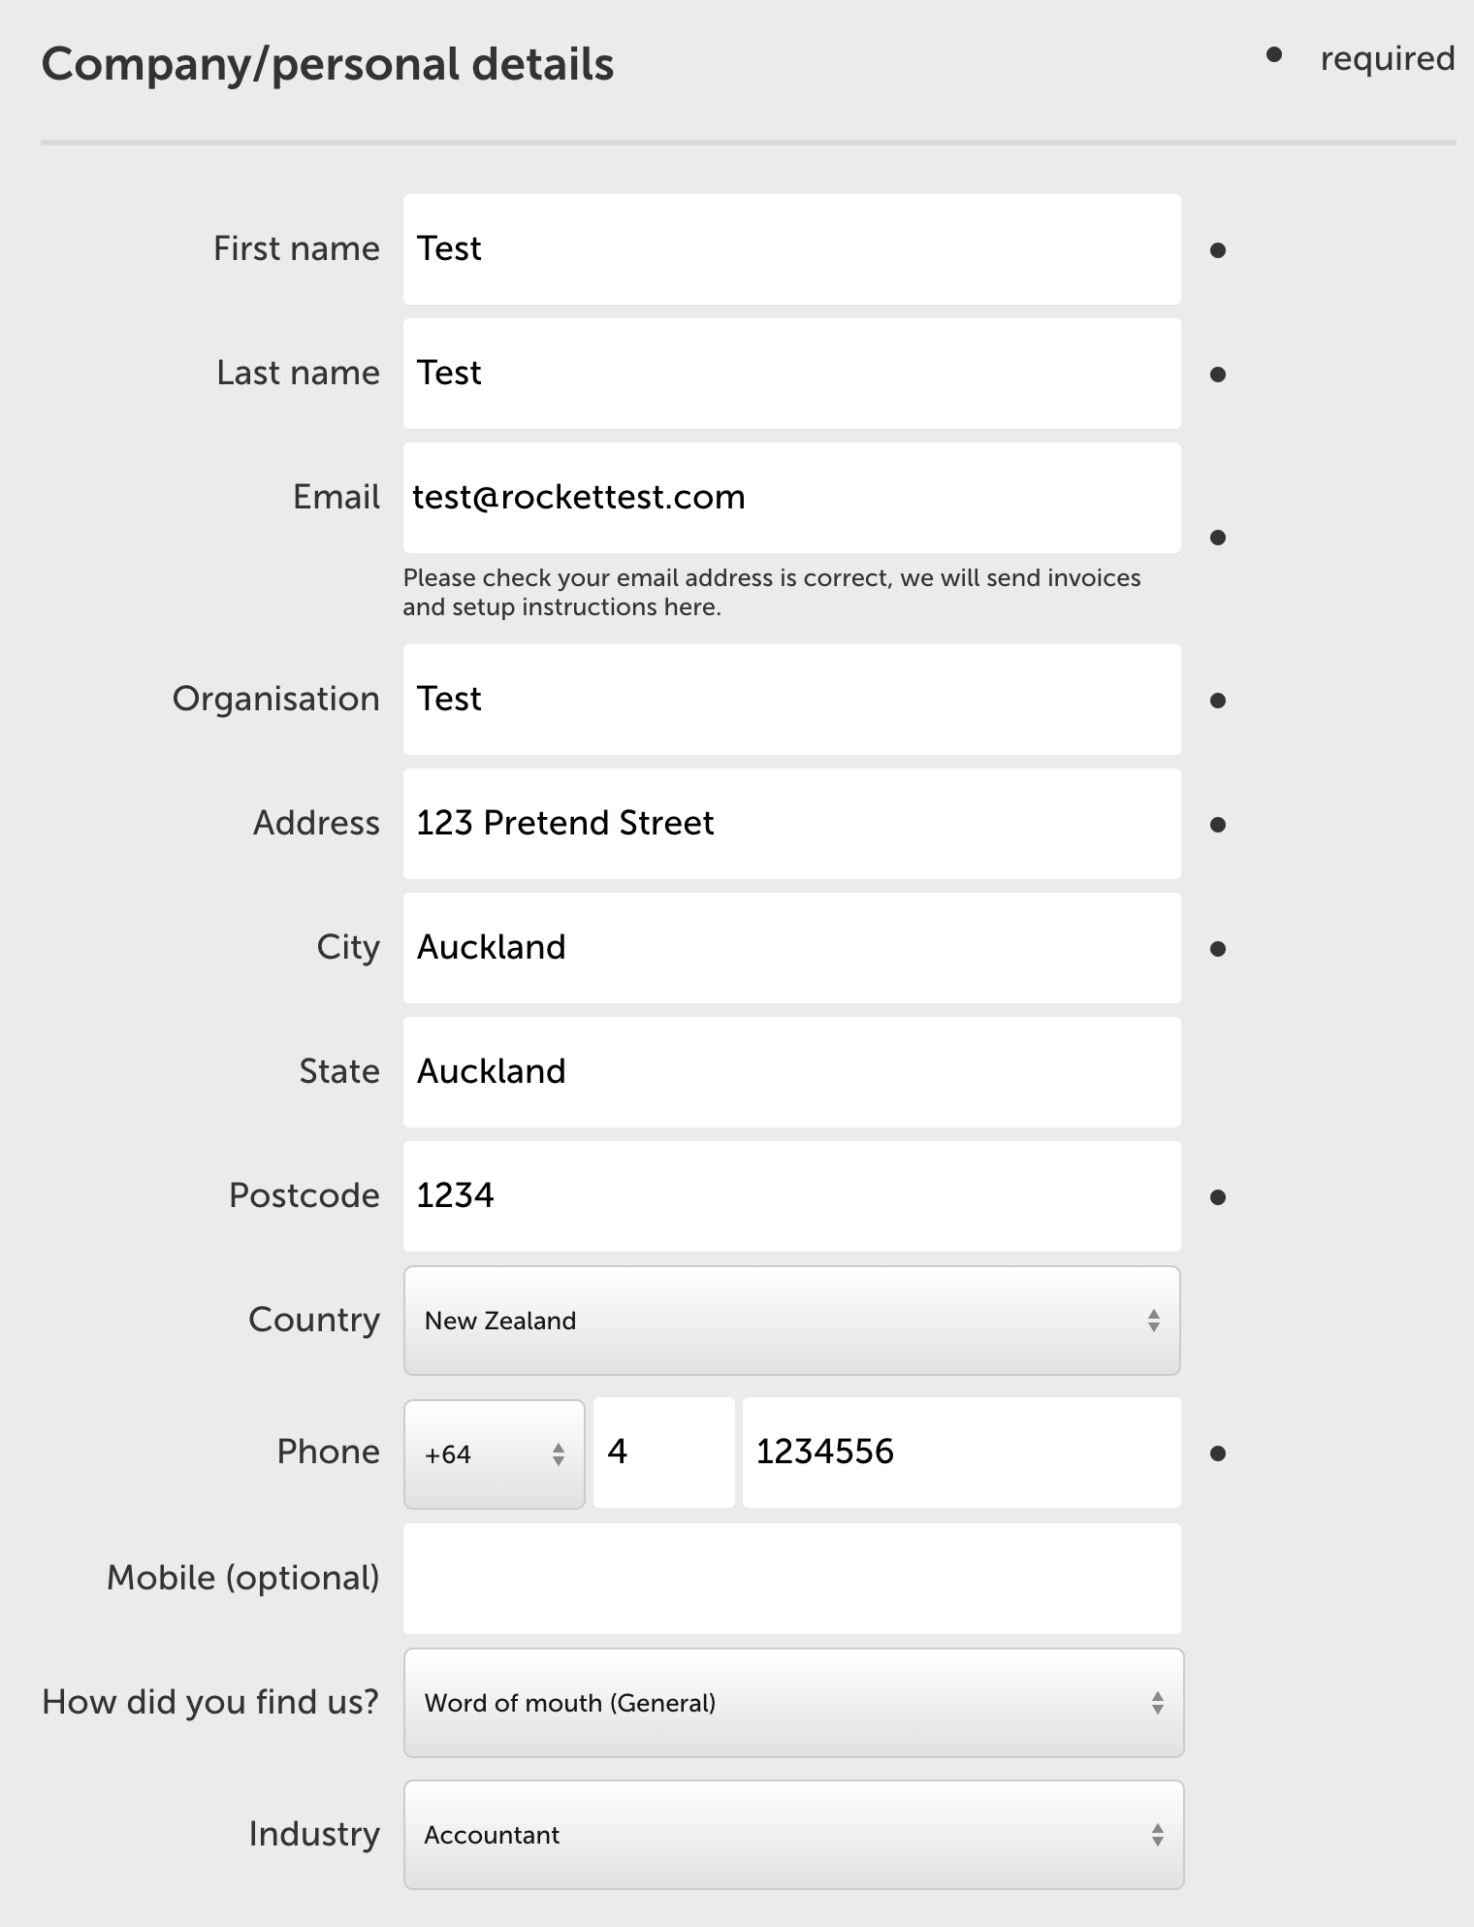Click the First name input field
This screenshot has height=1927, width=1474.
pos(791,249)
